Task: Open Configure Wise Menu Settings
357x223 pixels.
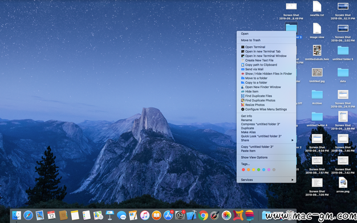Action: pos(266,110)
